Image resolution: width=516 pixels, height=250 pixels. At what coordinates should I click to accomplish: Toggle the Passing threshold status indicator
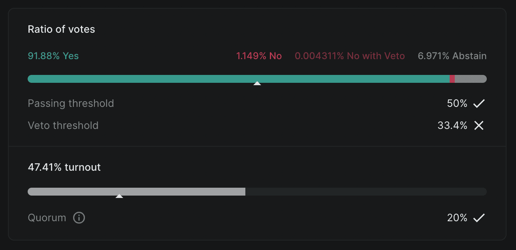point(479,103)
